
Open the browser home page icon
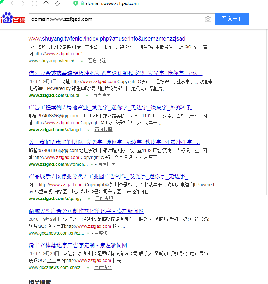pyautogui.click(x=46, y=4)
